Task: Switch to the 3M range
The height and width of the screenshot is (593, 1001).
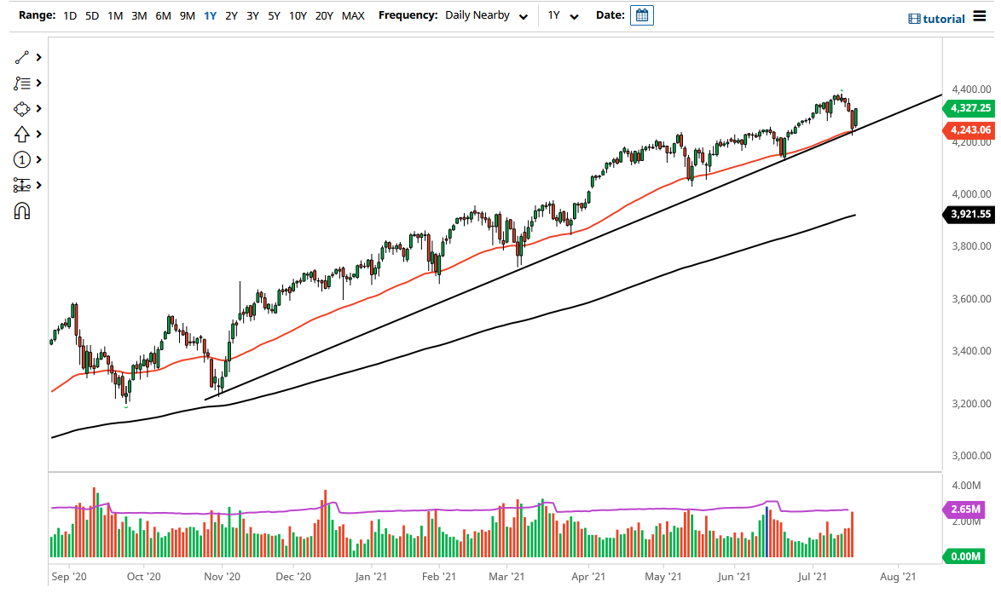Action: click(139, 15)
